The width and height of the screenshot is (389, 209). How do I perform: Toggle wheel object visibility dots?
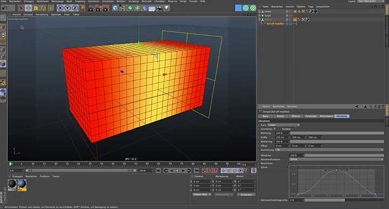290,11
